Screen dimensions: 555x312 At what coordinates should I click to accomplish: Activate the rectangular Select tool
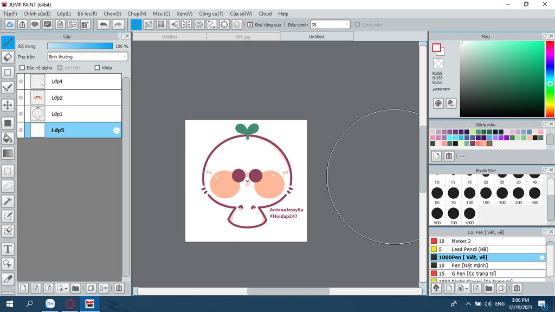(8, 171)
